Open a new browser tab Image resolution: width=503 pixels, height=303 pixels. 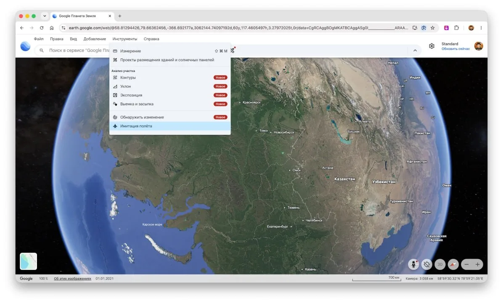120,16
